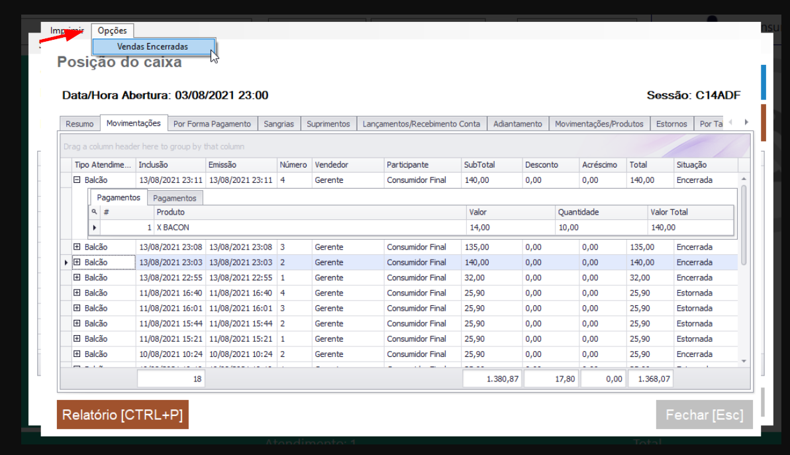Sort by Emissão column header

point(241,165)
